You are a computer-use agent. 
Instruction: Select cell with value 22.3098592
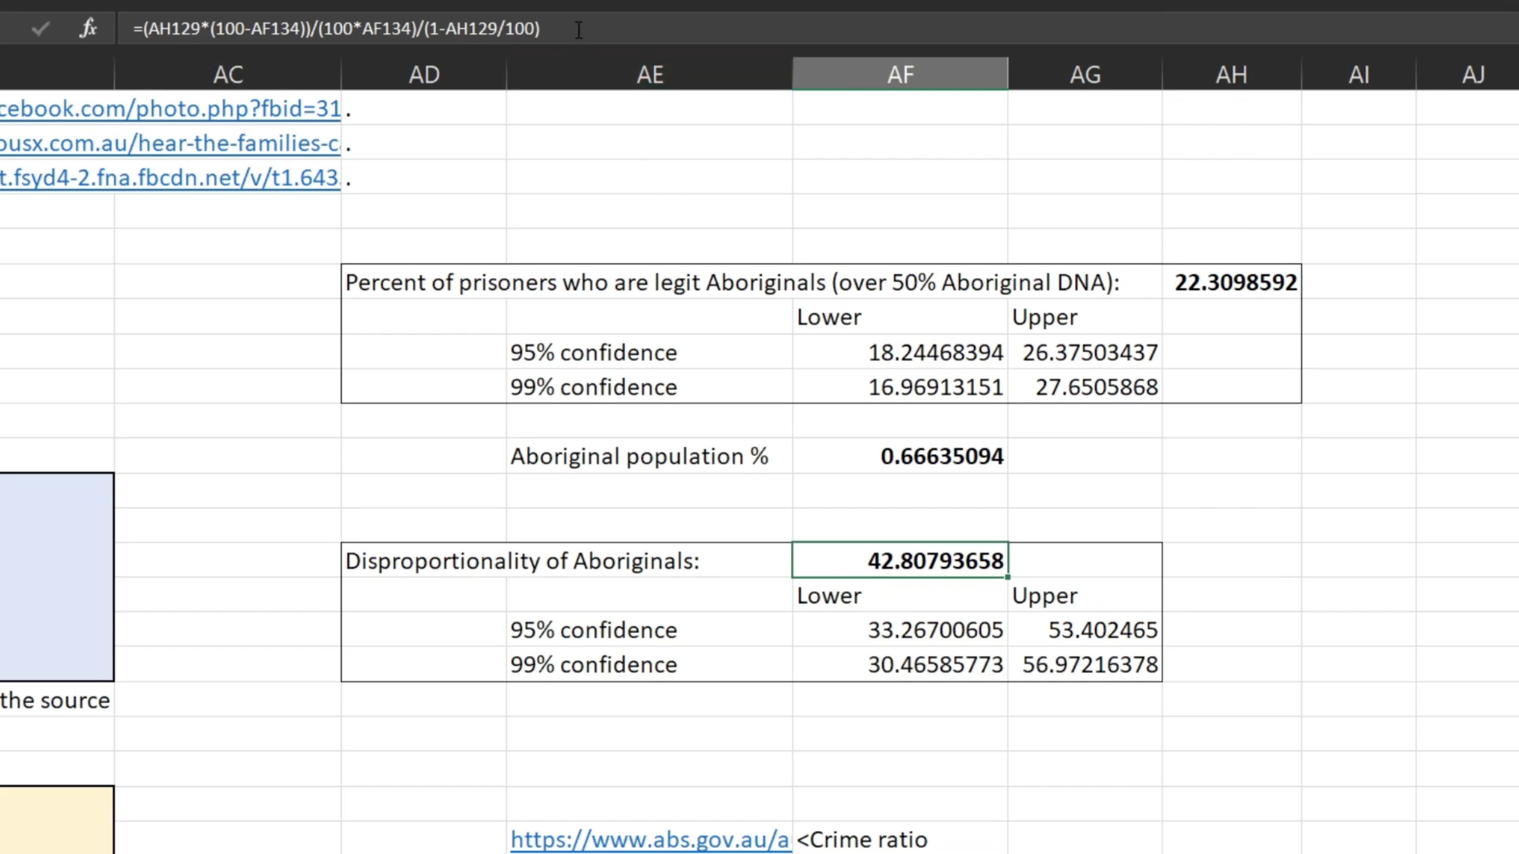(x=1235, y=282)
